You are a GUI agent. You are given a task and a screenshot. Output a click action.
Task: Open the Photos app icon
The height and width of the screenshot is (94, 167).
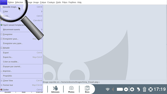pyautogui.click(x=71, y=89)
